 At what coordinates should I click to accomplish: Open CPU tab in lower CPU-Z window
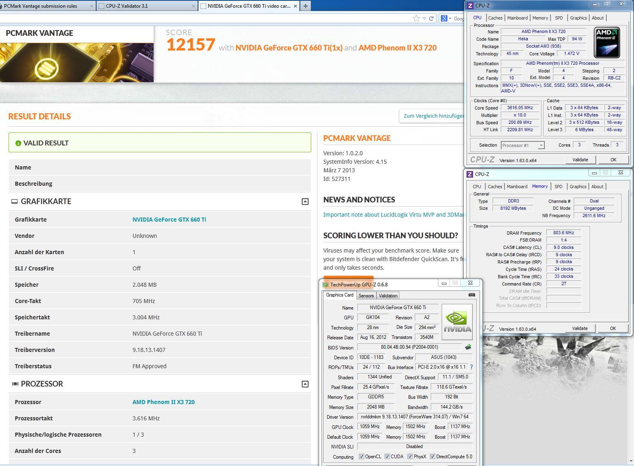pos(477,187)
